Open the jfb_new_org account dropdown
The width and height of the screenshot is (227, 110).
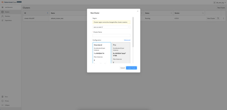[x=220, y=3]
